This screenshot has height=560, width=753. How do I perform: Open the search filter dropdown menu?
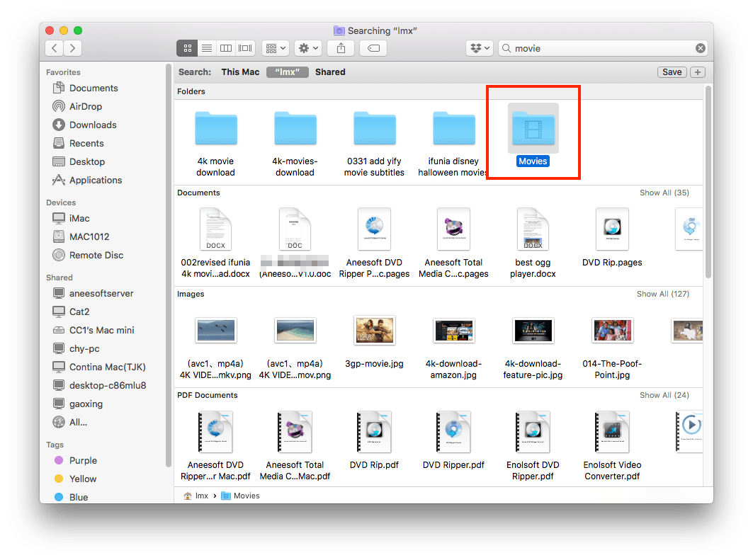coord(480,47)
